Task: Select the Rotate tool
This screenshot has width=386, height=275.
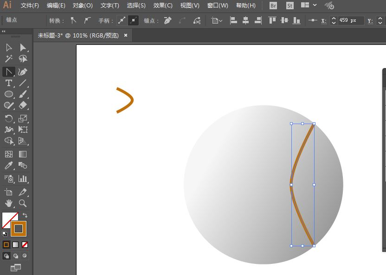Action: [9, 119]
